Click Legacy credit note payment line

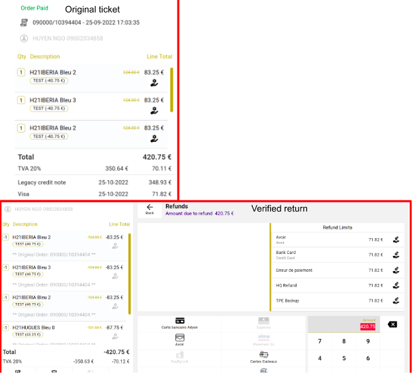click(95, 182)
